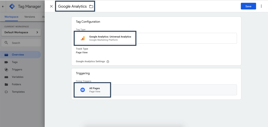
Task: Open the Google Analytics Settings help icon
Action: point(108,62)
